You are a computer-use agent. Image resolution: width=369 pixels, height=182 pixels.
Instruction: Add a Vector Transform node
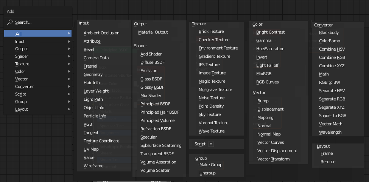coord(274,159)
